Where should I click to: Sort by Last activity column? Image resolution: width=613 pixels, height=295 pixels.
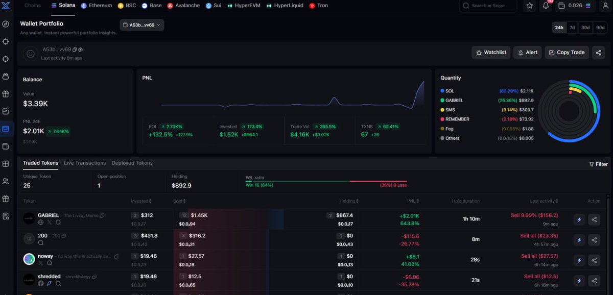(x=544, y=201)
